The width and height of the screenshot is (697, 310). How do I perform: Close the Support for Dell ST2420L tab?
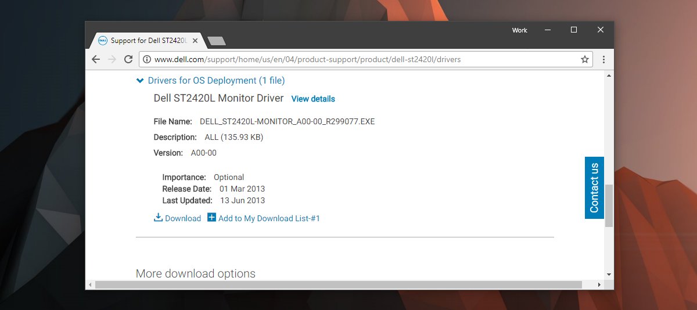pos(195,41)
